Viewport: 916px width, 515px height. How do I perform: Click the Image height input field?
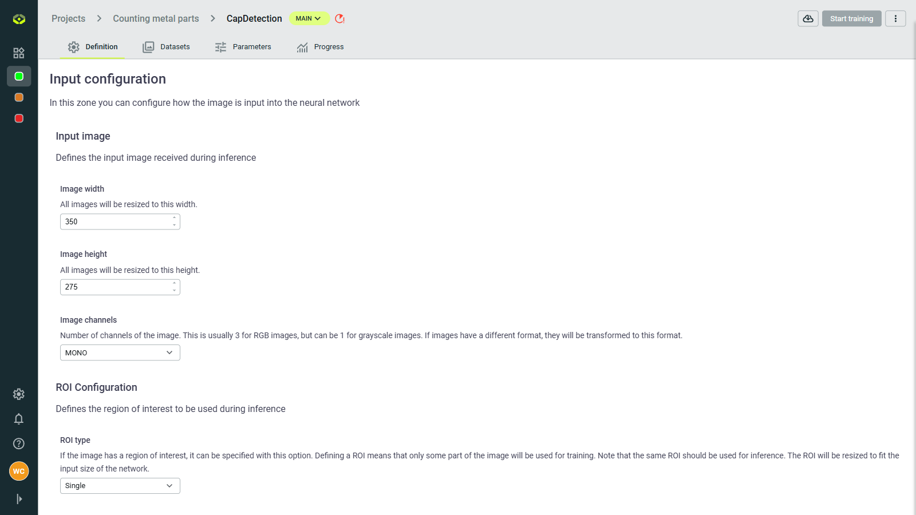tap(114, 287)
